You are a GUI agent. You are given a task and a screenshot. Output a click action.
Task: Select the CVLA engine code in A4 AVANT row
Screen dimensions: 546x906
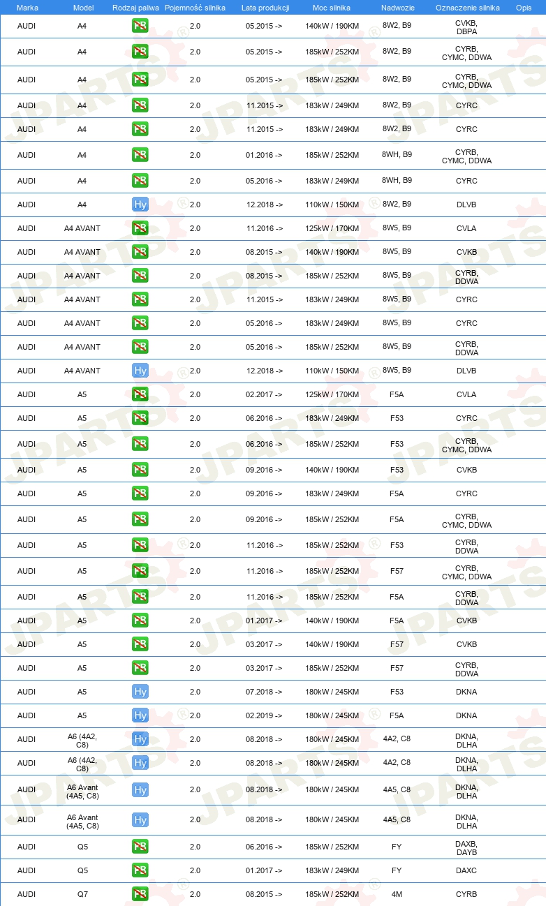click(x=466, y=228)
